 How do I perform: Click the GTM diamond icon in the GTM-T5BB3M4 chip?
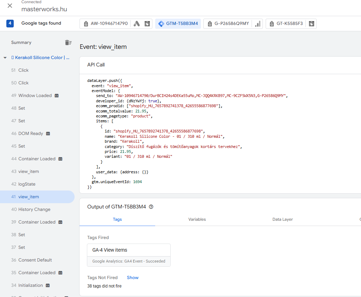coord(161,24)
